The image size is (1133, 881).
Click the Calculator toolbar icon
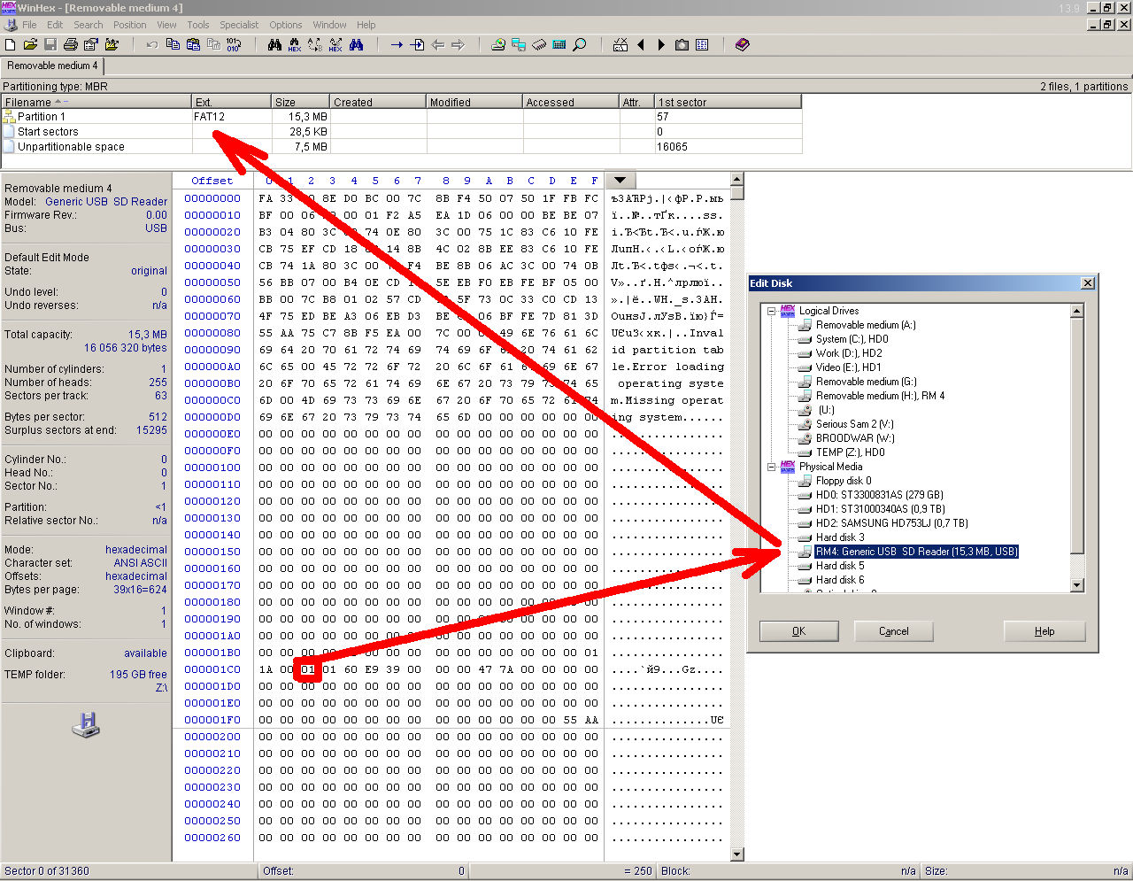coord(559,44)
